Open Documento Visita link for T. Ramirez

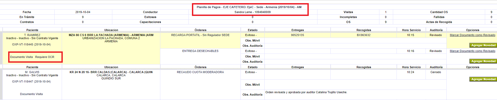[22, 57]
